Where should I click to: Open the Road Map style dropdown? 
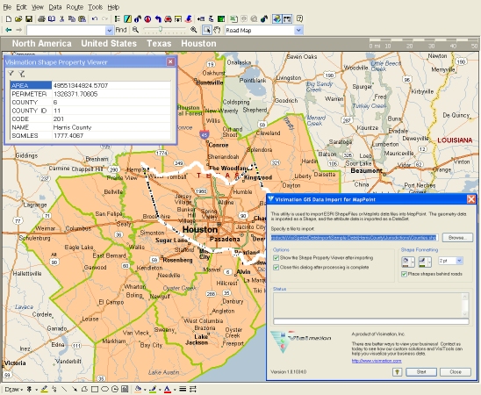pyautogui.click(x=298, y=30)
